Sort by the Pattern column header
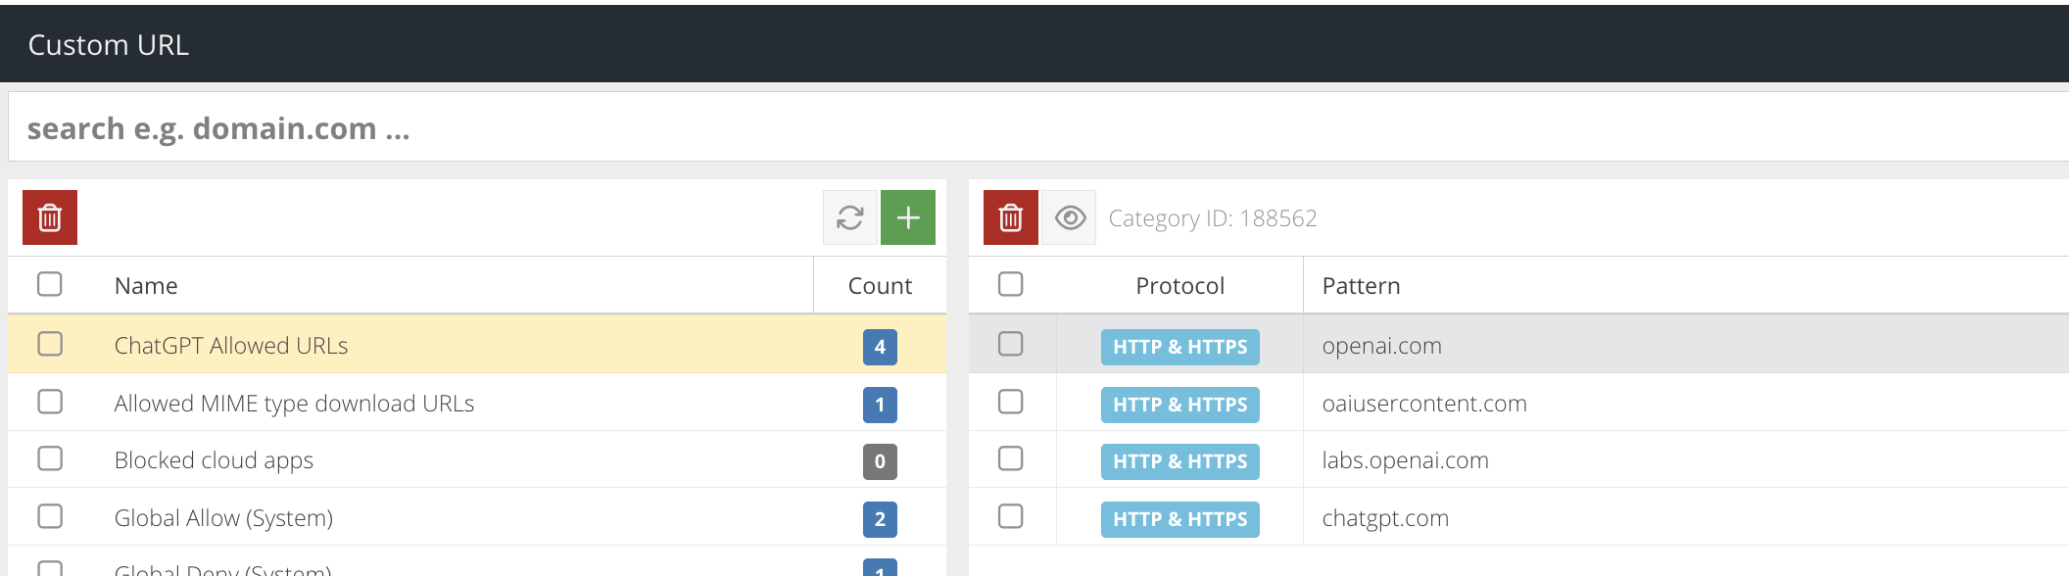 tap(1361, 286)
